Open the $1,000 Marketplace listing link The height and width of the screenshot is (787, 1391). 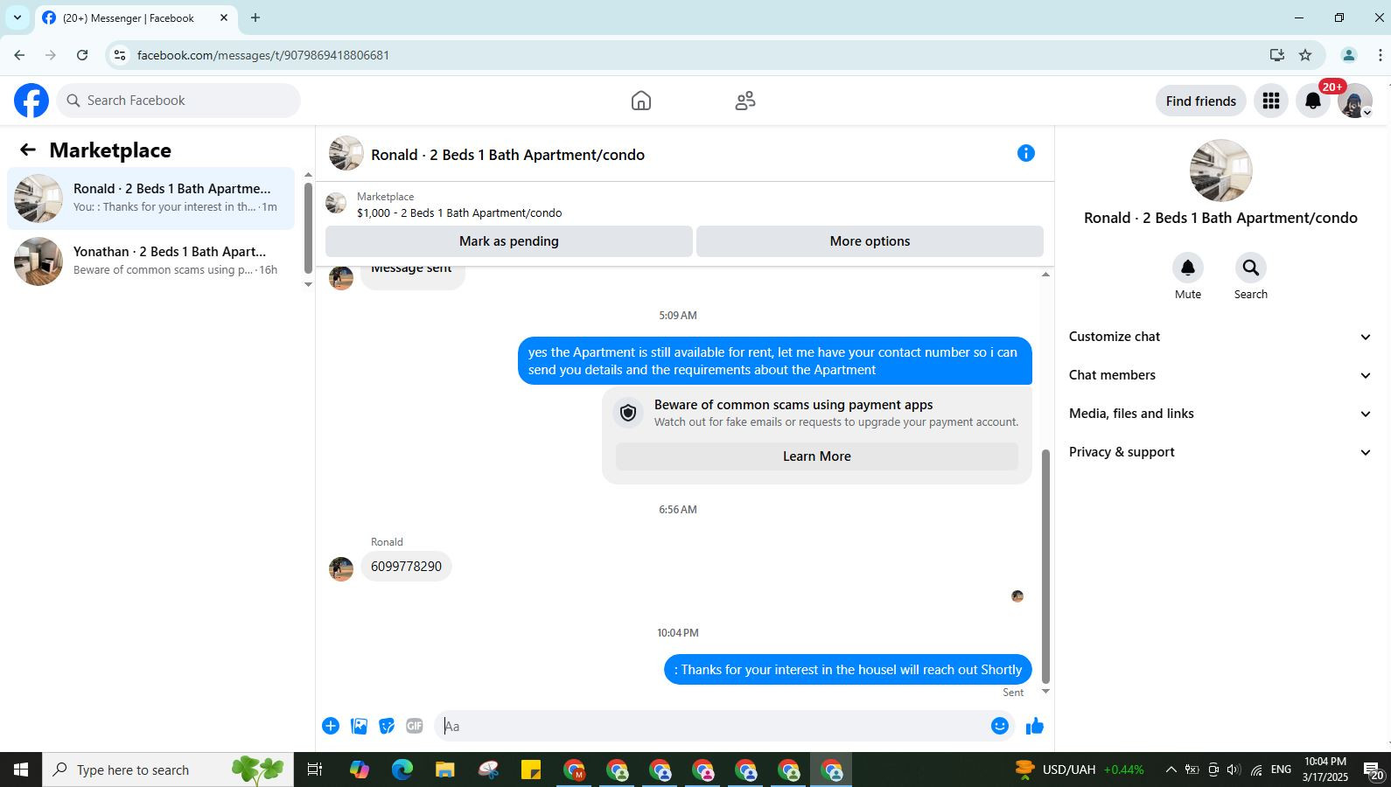[459, 212]
